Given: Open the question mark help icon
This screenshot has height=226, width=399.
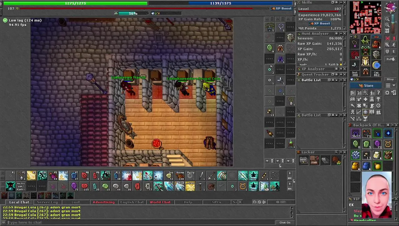Looking at the screenshot, I should [378, 93].
